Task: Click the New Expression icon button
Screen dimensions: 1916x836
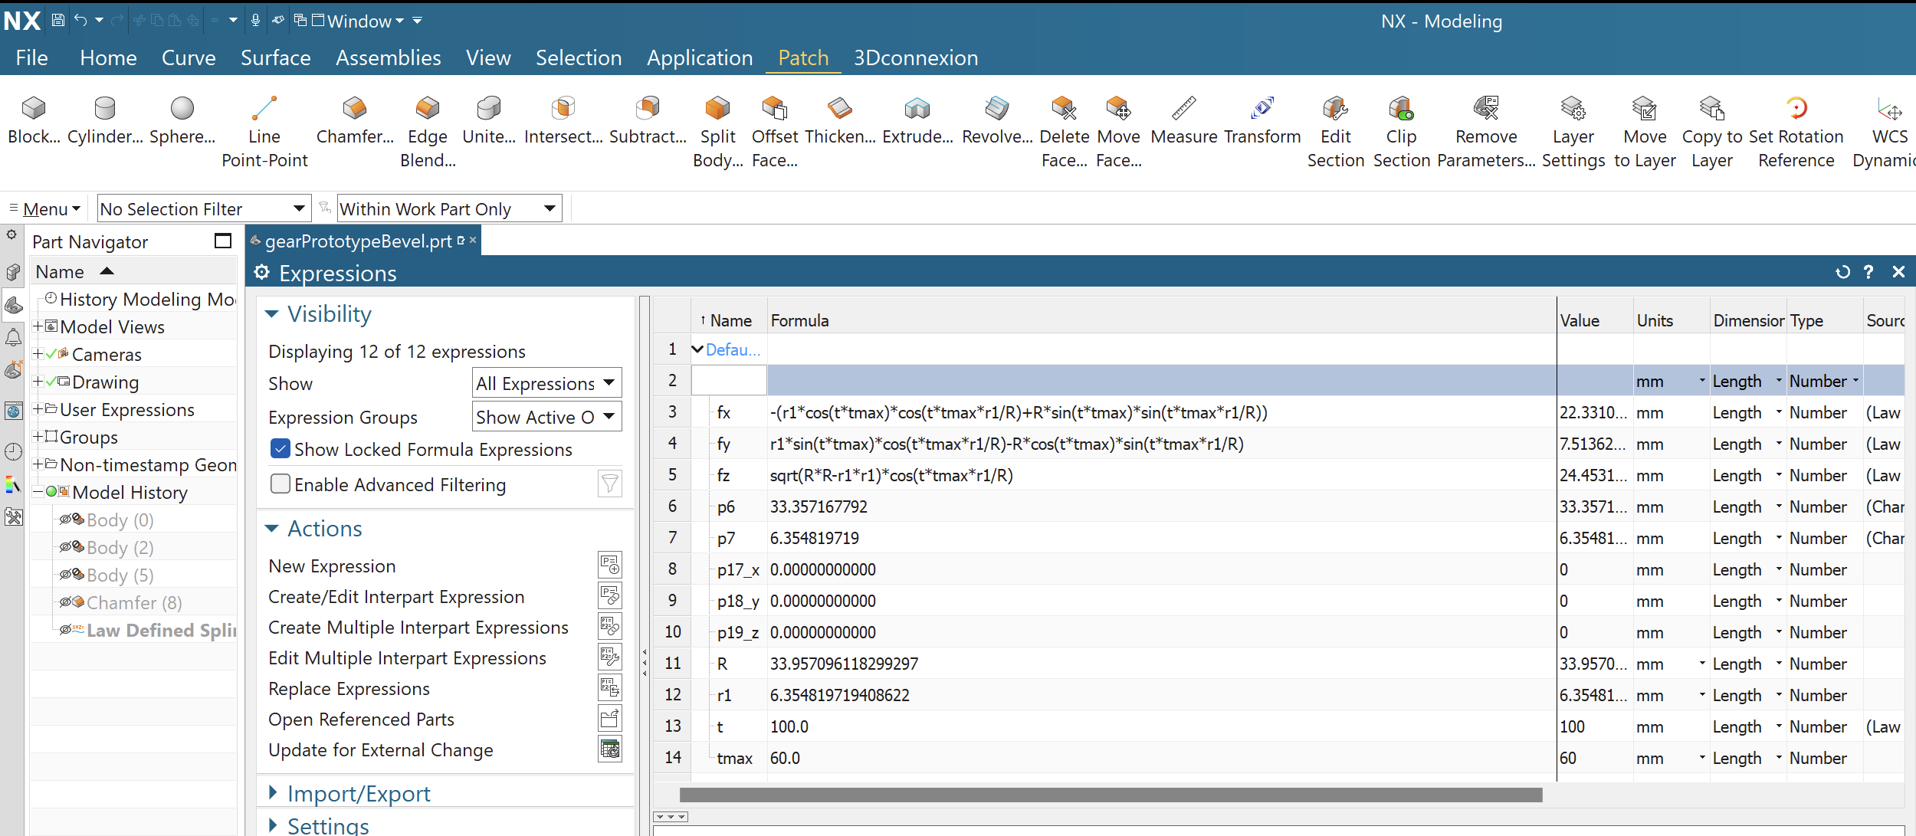Action: (x=609, y=566)
